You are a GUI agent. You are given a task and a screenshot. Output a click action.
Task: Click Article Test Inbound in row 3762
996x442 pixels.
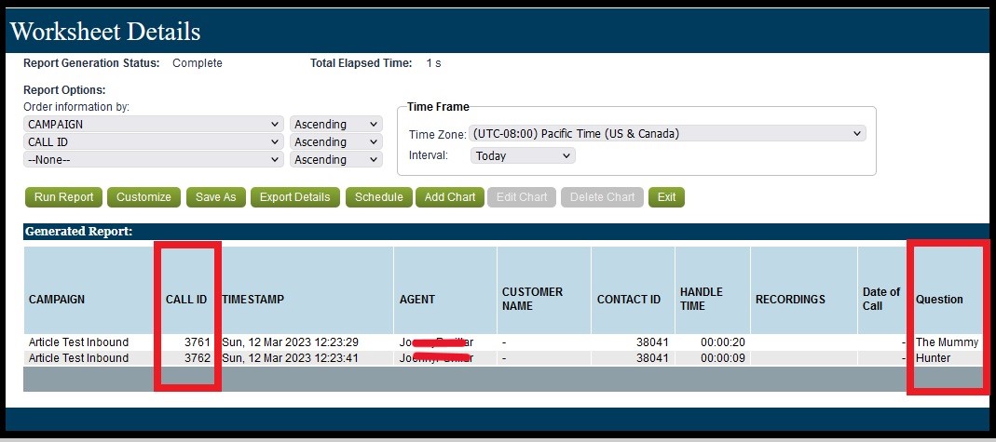click(x=79, y=358)
